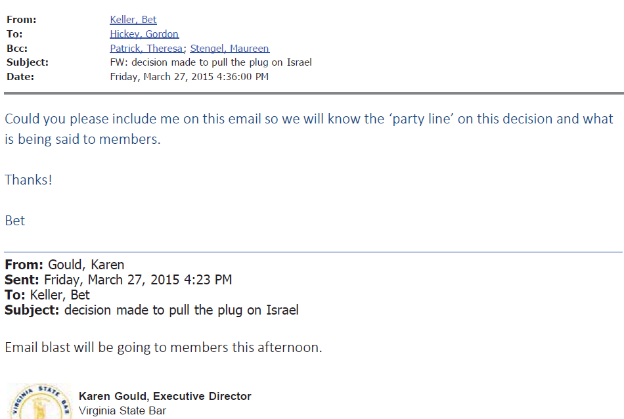
Task: Click the Virginia State Bar seal logo
Action: coord(39,403)
